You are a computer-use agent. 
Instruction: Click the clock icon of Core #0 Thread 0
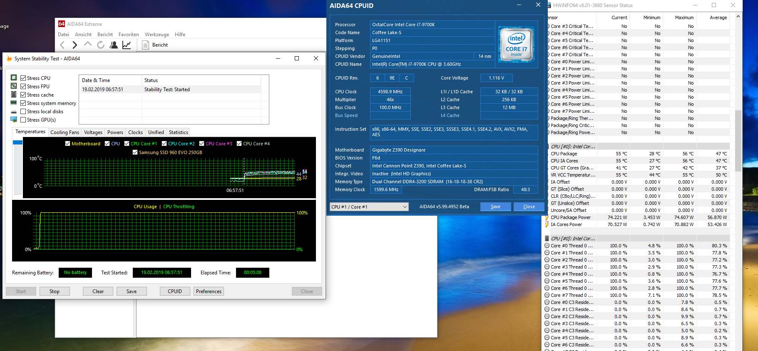pos(547,246)
